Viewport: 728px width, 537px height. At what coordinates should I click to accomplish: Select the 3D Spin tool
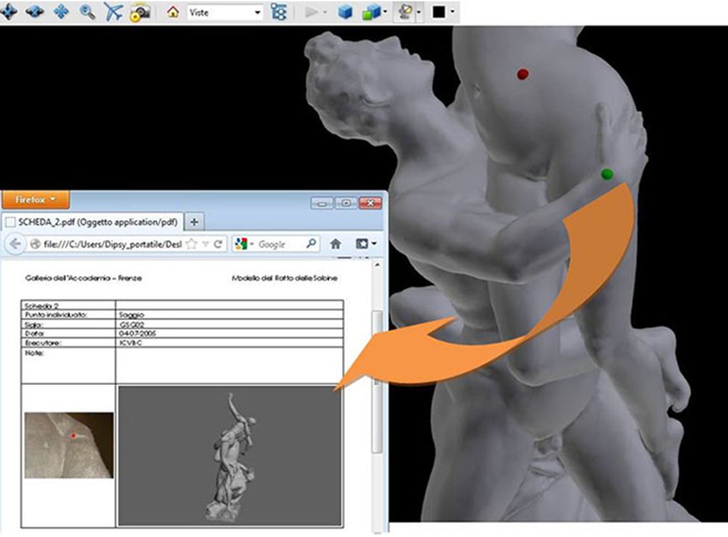[35, 12]
